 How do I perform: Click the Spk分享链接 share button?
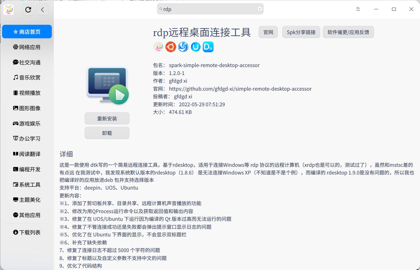(301, 32)
